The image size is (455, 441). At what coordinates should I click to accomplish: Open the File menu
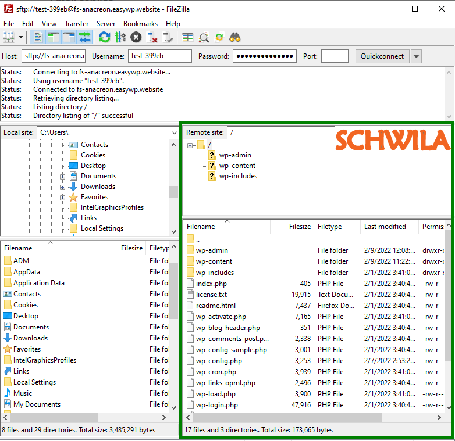point(9,24)
